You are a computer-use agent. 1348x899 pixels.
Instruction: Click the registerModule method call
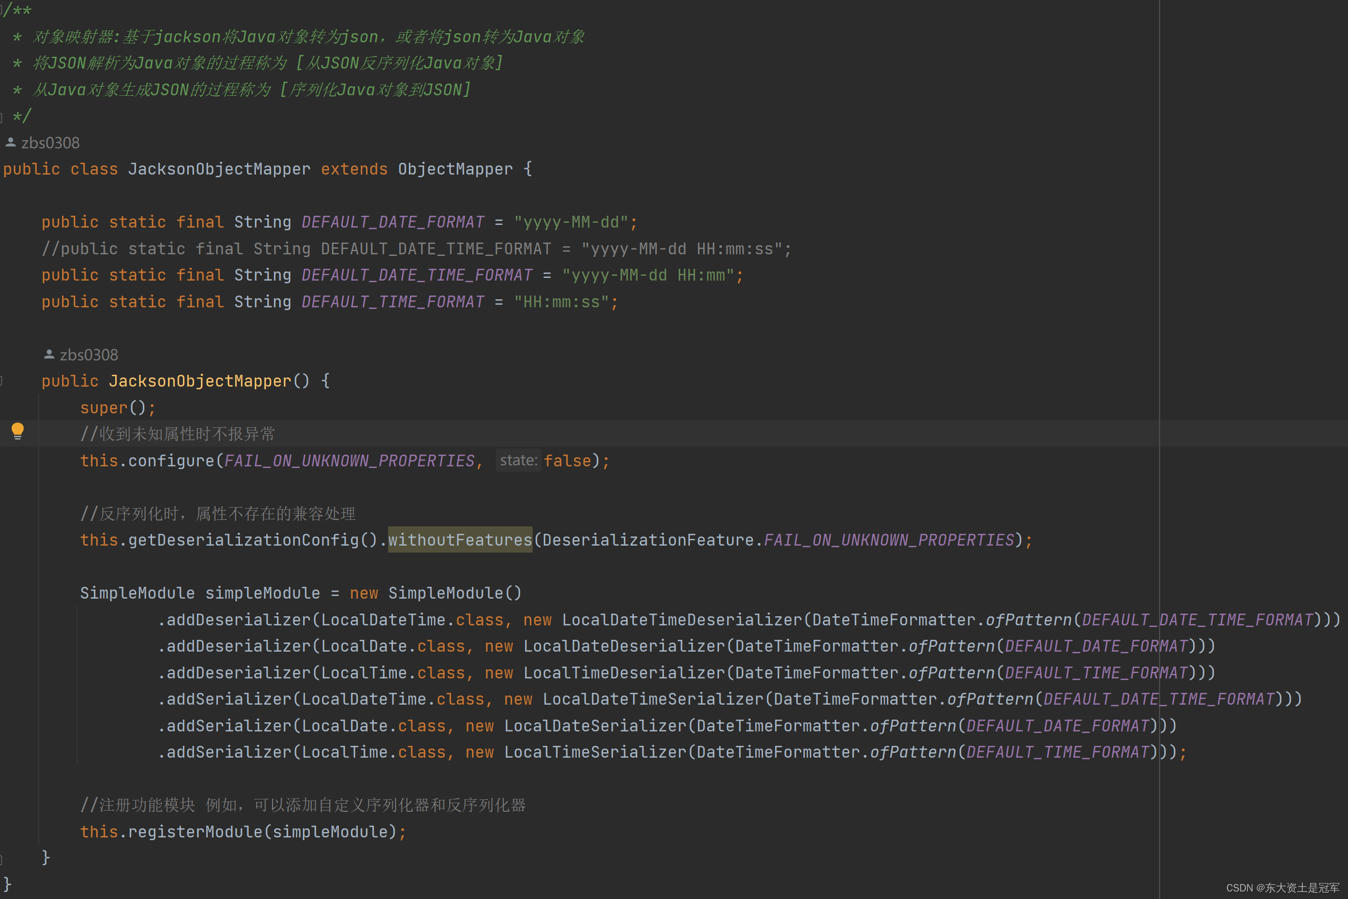pos(195,832)
